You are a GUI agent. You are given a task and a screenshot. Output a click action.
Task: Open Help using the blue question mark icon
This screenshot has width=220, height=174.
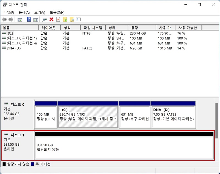coord(29,19)
